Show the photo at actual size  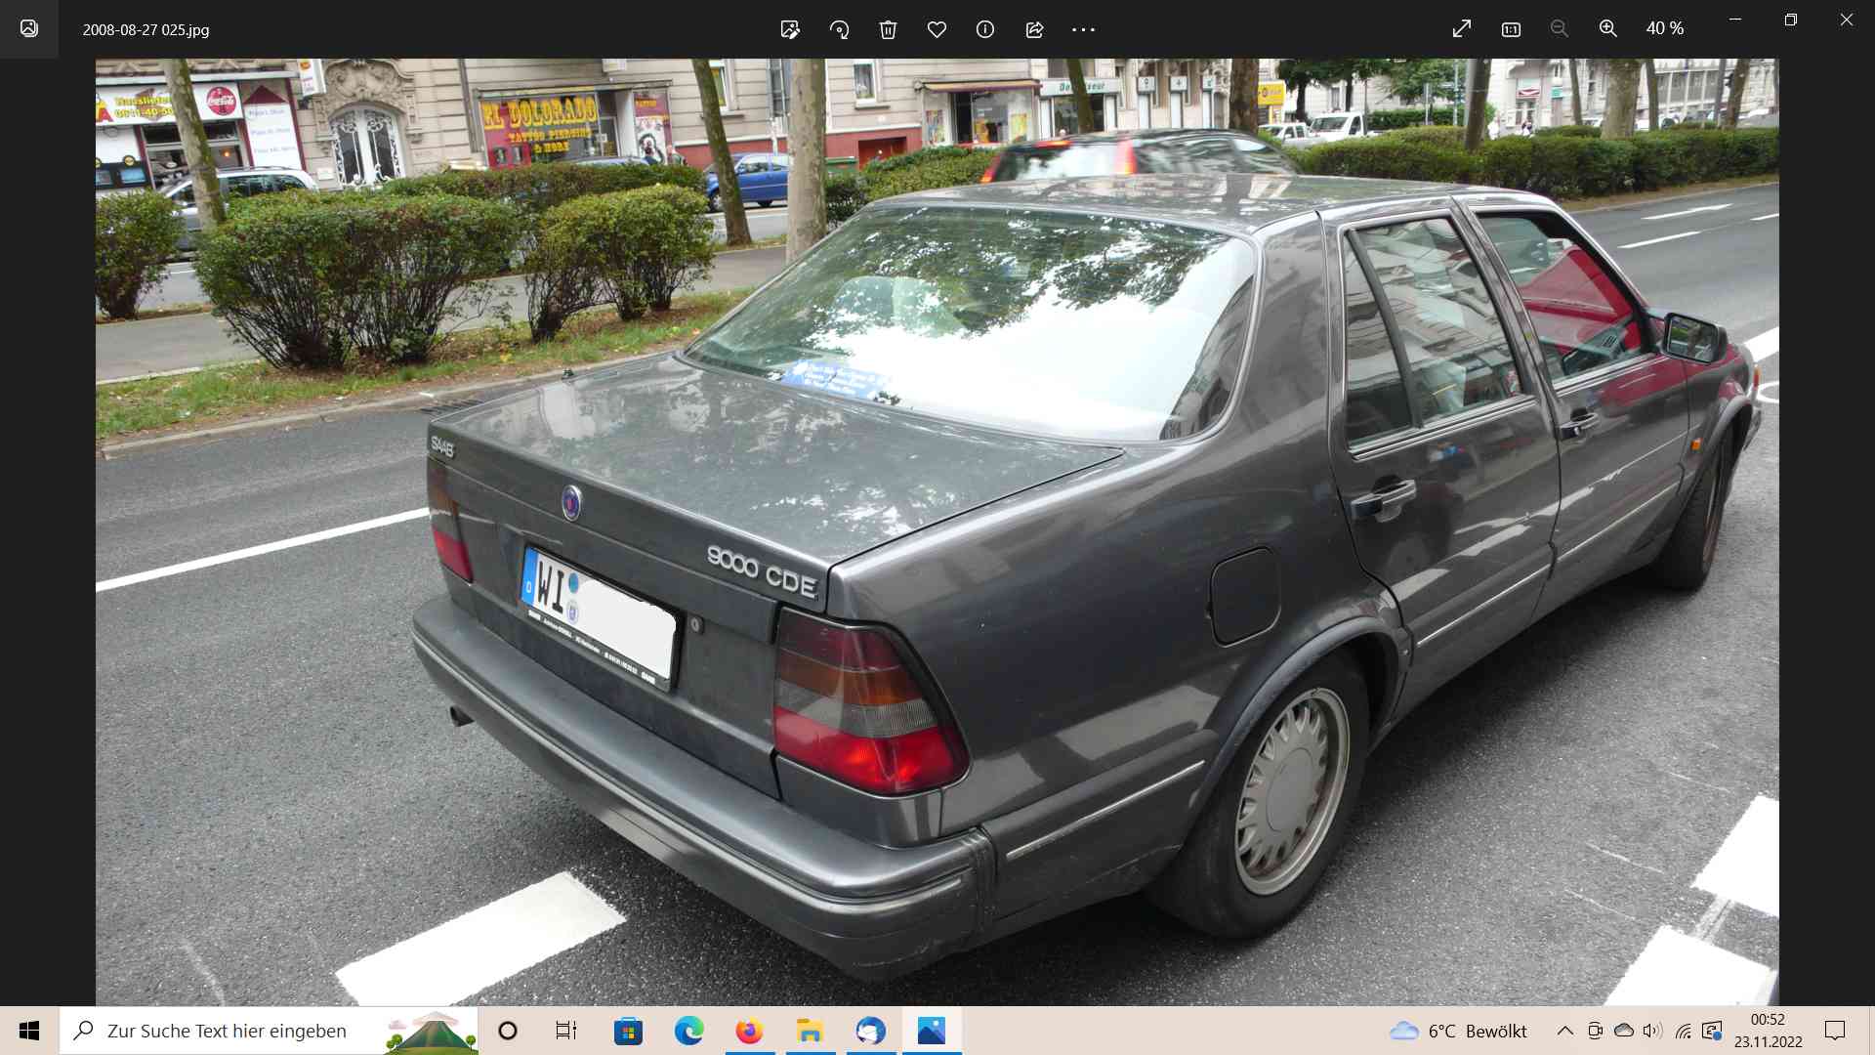[1511, 29]
